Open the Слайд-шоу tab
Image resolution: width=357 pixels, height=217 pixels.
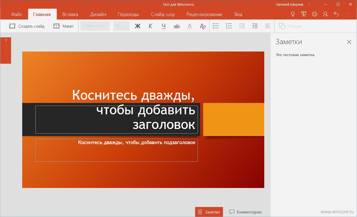(163, 14)
